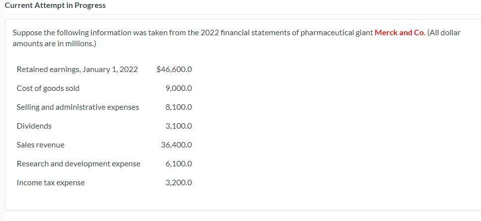Viewport: 481px width, 221px height.
Task: Click the 8,100.0 selling expenses value
Action: pos(179,107)
